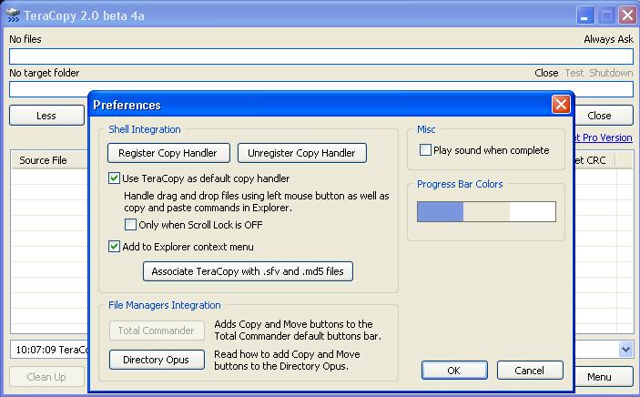Open Directory Opus integration instructions

[157, 360]
